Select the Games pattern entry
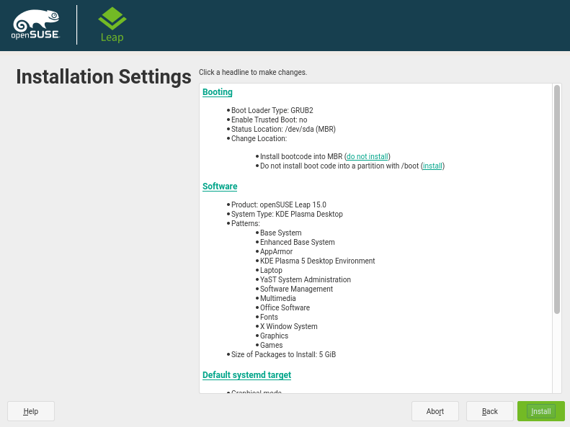570x427 pixels. pyautogui.click(x=271, y=345)
